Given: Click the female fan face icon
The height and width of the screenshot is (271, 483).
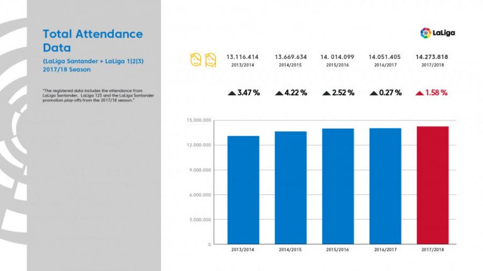Looking at the screenshot, I should [211, 60].
